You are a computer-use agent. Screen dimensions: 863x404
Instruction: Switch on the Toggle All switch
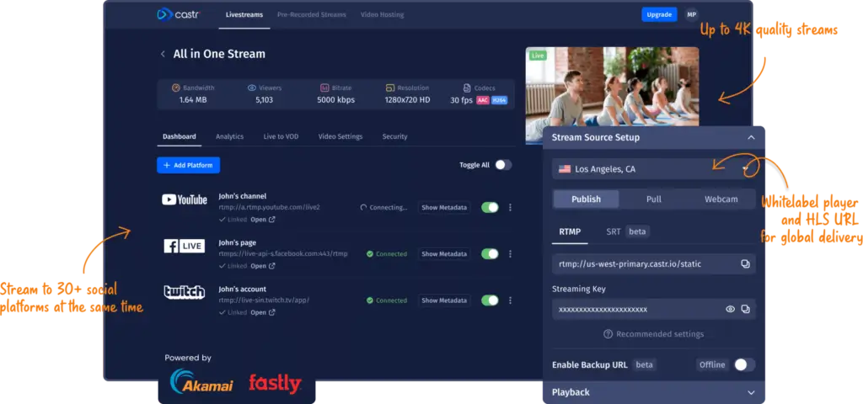point(503,165)
